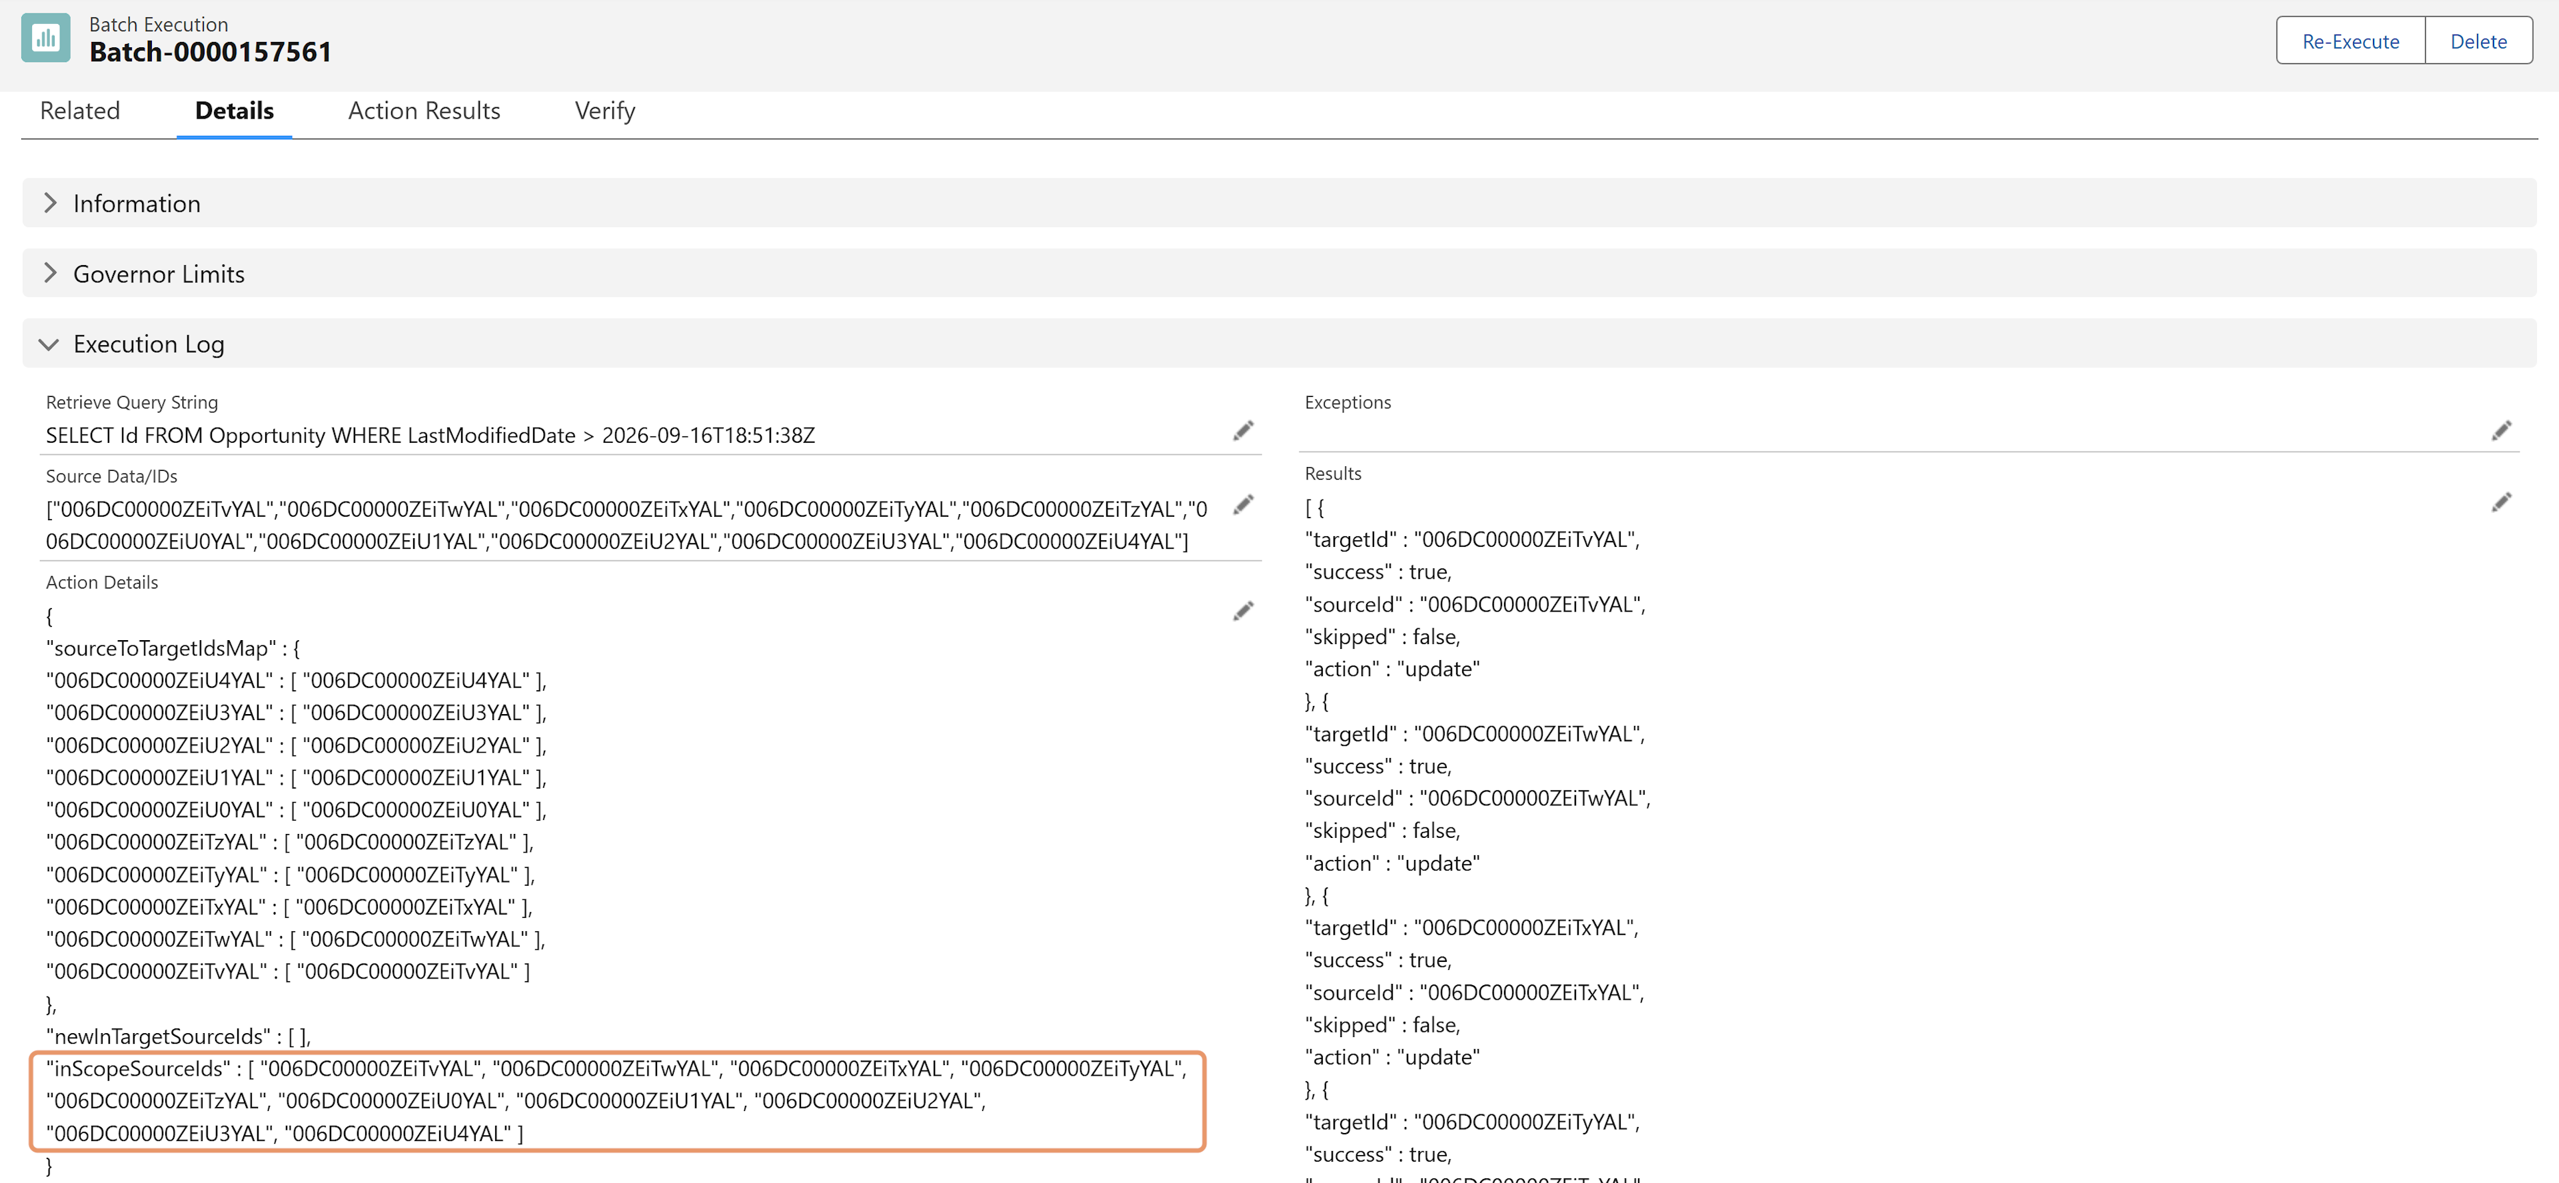Click the SELECT Id FROM Opportunity query text
The height and width of the screenshot is (1183, 2559).
pyautogui.click(x=430, y=435)
